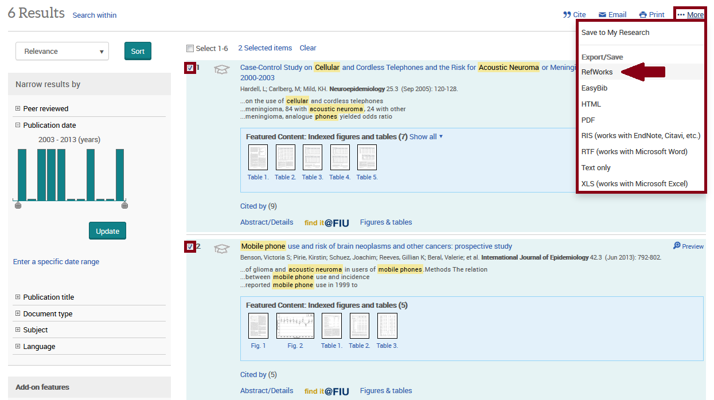
Task: Open Cited by for the first result
Action: coord(257,206)
